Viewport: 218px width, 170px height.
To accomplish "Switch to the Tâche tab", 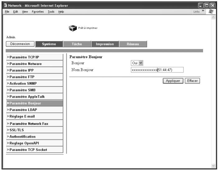I will [x=77, y=44].
